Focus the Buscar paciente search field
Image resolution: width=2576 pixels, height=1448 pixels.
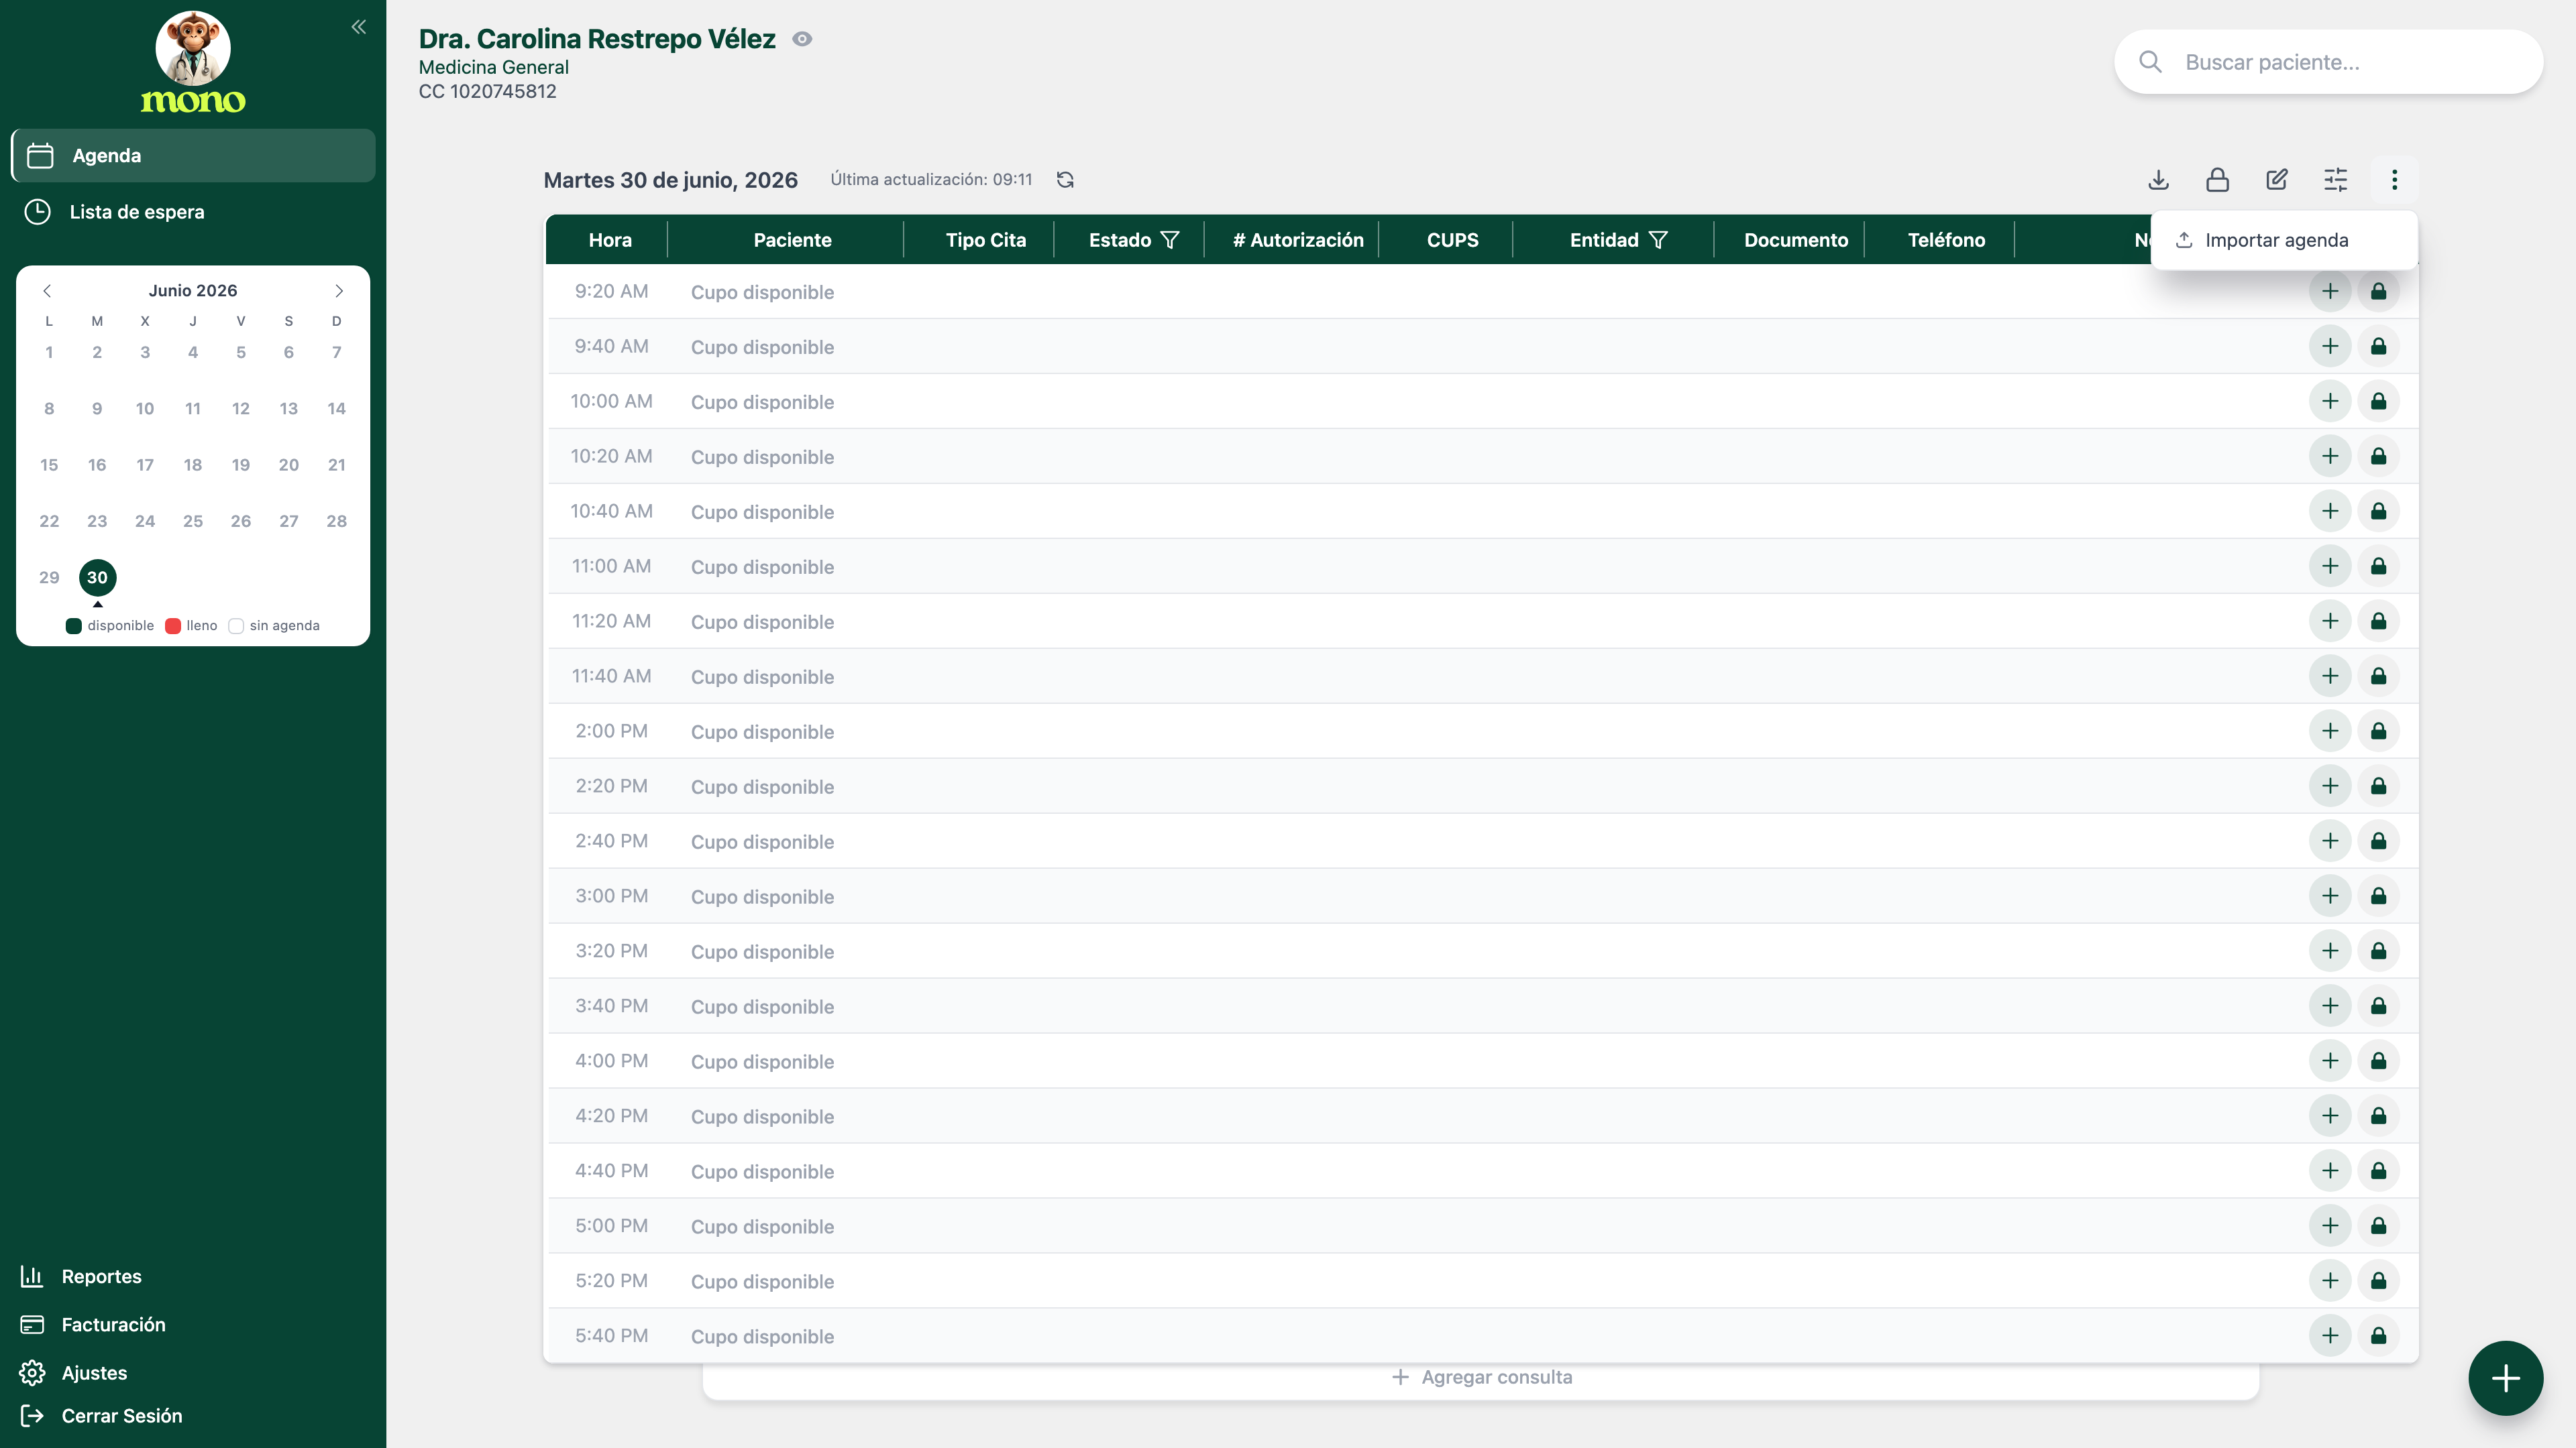[2329, 62]
